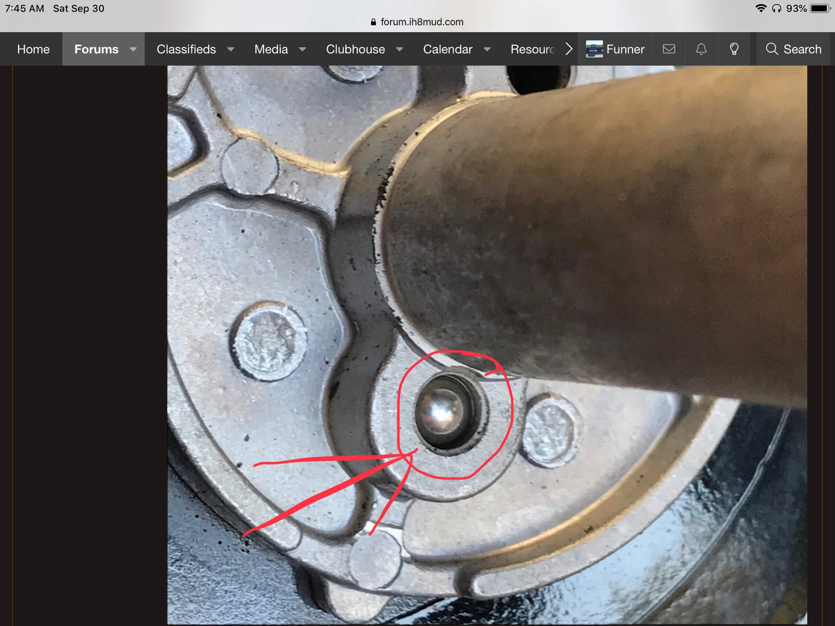The height and width of the screenshot is (626, 835).
Task: Click the lightbulb icon in navbar
Action: coord(734,49)
